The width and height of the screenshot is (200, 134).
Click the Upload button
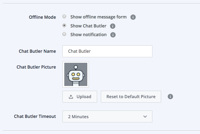(x=80, y=97)
